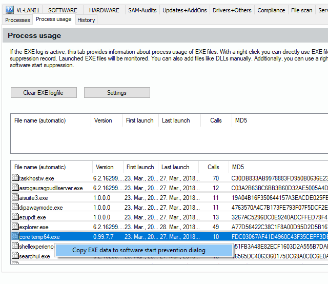Image resolution: width=328 pixels, height=284 pixels.
Task: Sort upper list by Last launch column
Action: (x=175, y=120)
